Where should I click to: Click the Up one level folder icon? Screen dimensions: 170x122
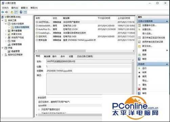pos(12,12)
